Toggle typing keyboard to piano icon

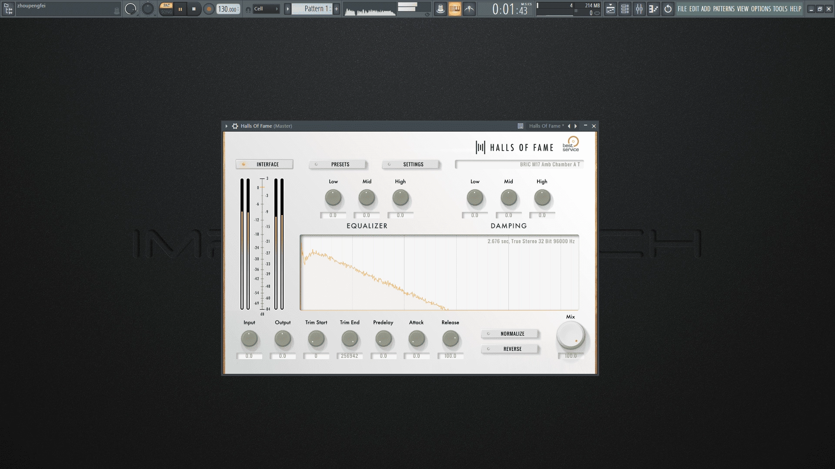455,9
